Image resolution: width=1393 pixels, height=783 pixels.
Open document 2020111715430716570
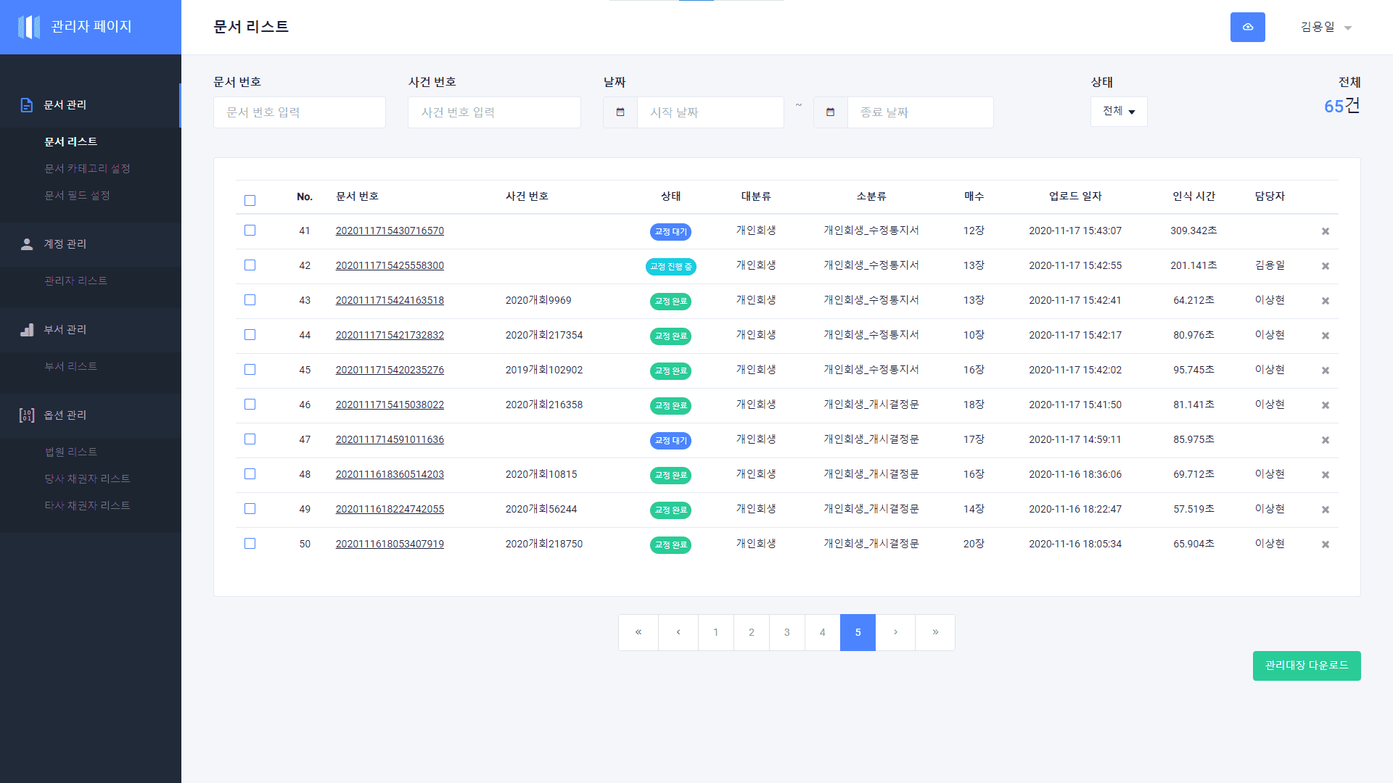390,231
